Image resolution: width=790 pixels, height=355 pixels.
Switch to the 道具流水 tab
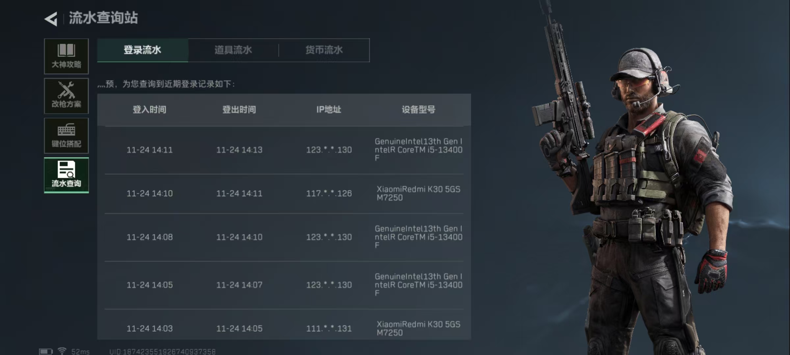(233, 50)
